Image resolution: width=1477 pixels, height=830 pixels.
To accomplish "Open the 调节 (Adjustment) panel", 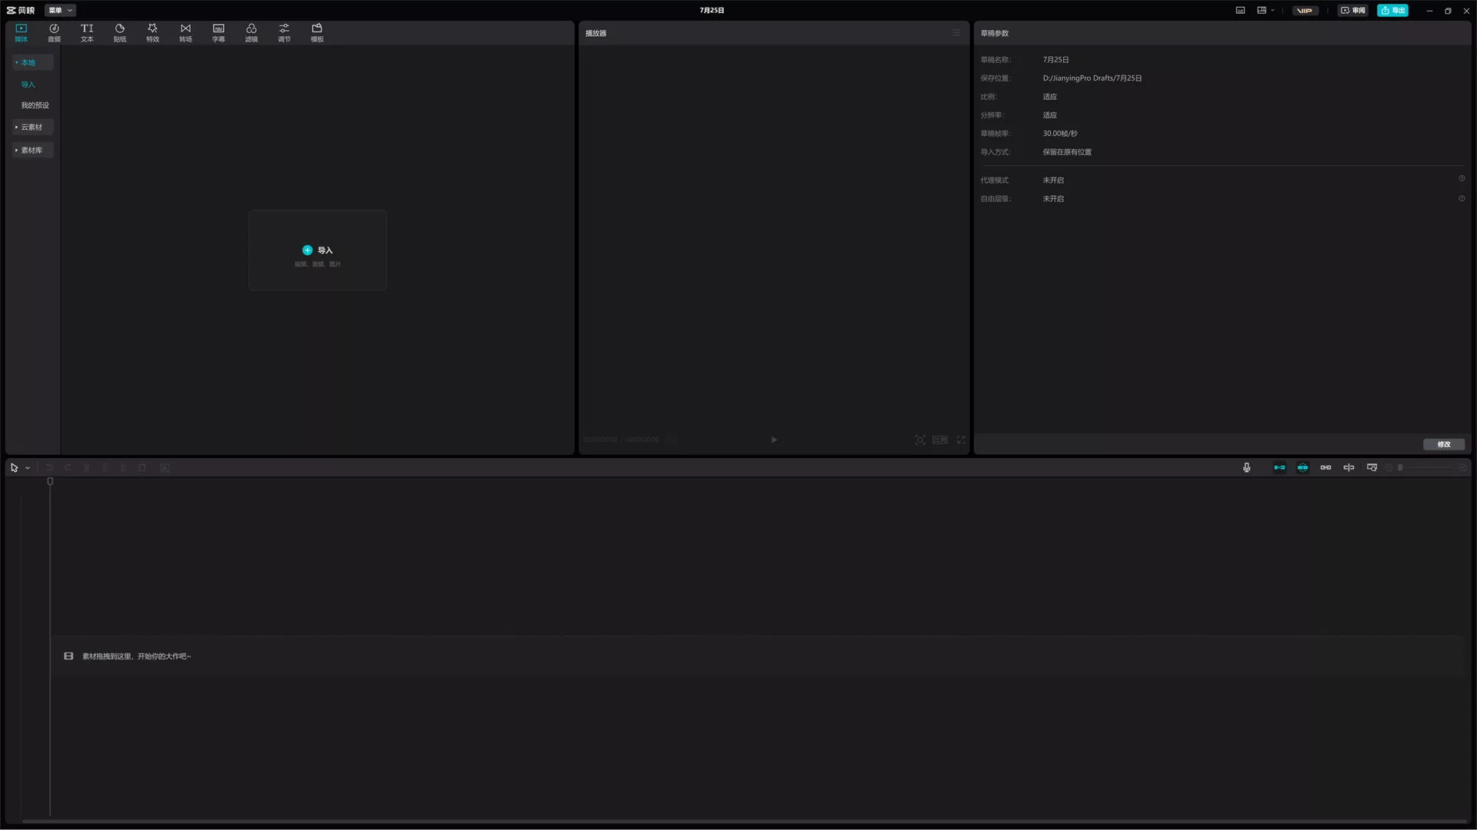I will [284, 32].
